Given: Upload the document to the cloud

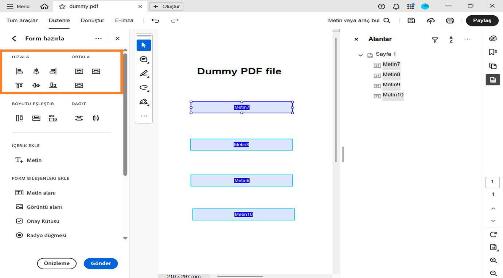Looking at the screenshot, I should 431,20.
